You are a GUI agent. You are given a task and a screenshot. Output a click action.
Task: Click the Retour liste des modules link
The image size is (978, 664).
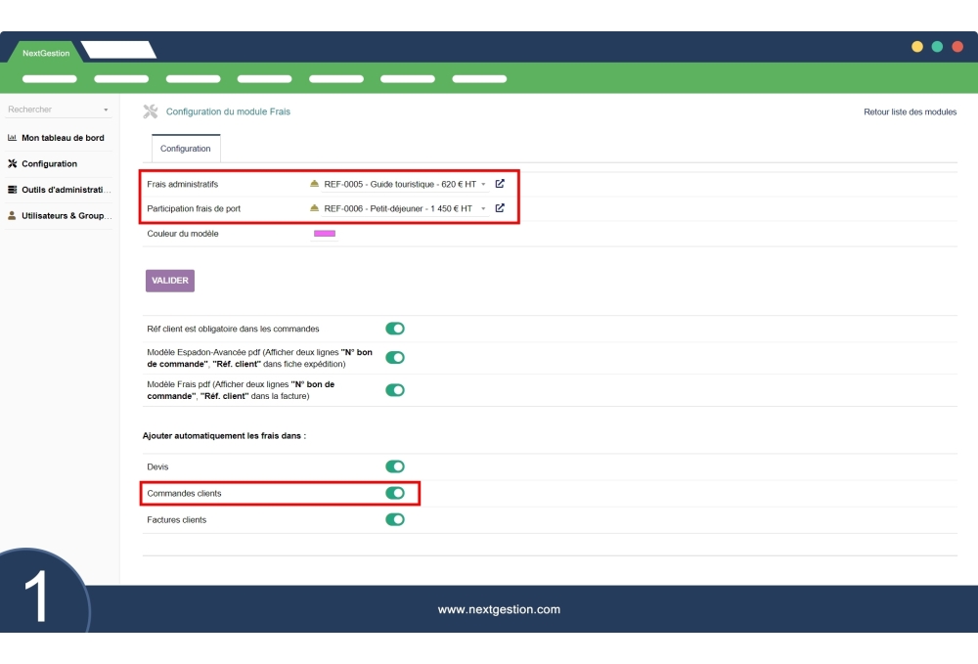click(912, 111)
